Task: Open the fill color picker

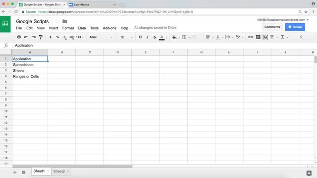Action: [174, 37]
